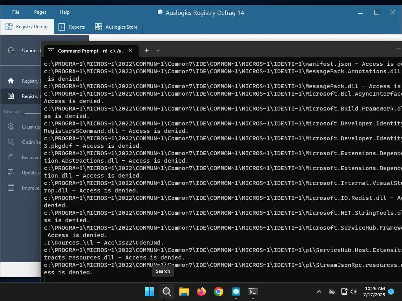Open the File menu
The width and height of the screenshot is (402, 301).
click(x=16, y=12)
